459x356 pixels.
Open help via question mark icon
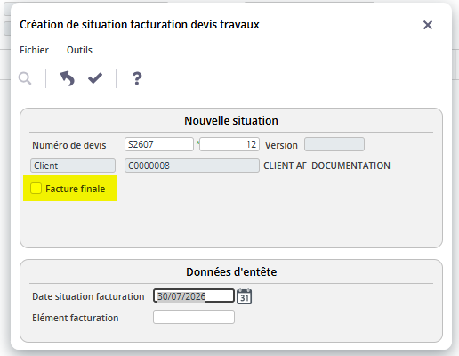(137, 78)
